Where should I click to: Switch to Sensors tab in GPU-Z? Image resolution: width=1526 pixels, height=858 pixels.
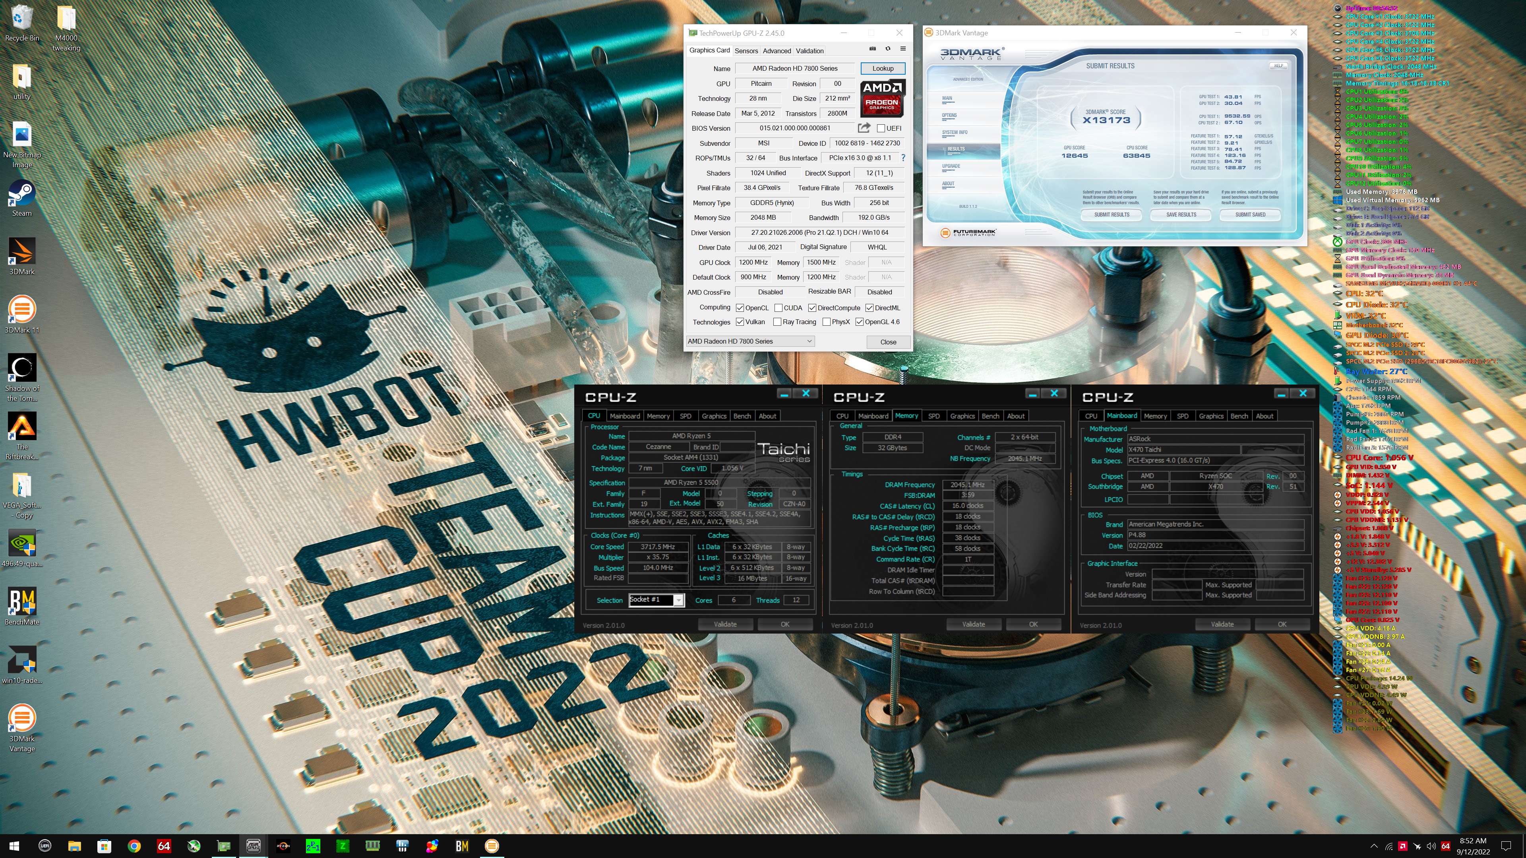[746, 51]
